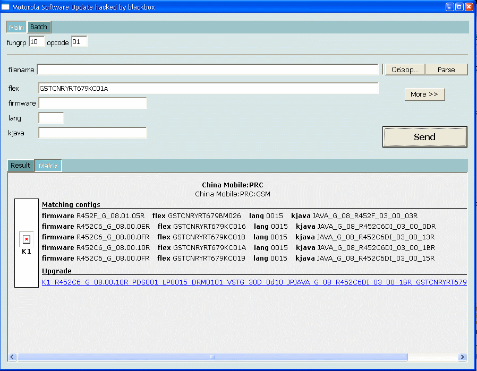The image size is (477, 371).
Task: Click the China Mobile:PRC bold title
Action: pyautogui.click(x=233, y=185)
